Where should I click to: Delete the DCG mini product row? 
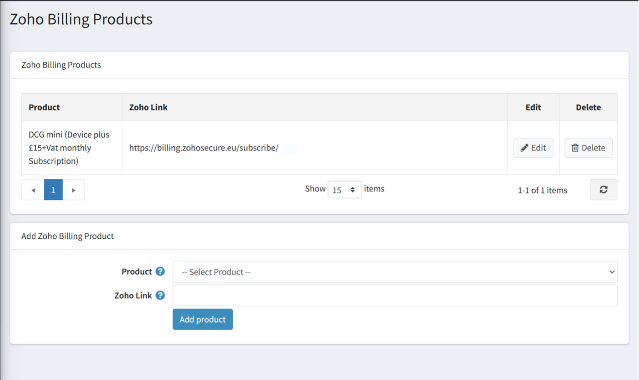point(589,148)
